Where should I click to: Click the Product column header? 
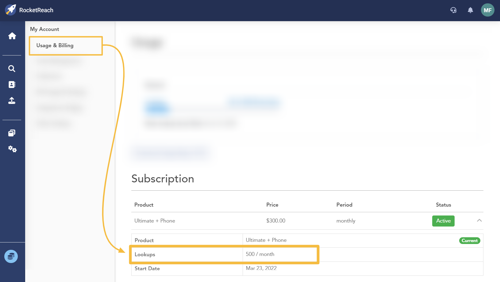144,205
